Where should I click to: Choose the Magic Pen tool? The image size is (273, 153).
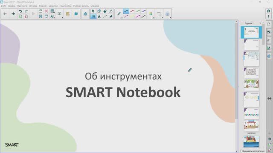coord(111,11)
